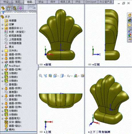
Task: Select the 前视基准面 front plane
Action: (x=15, y=36)
